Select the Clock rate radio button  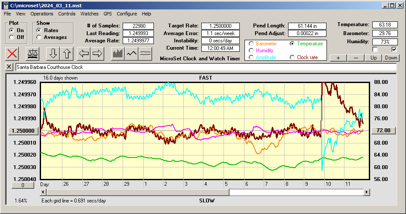point(292,57)
